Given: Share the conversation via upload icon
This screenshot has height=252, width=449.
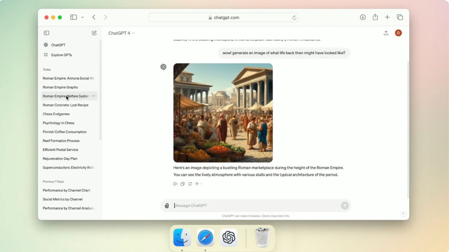Looking at the screenshot, I should 386,33.
